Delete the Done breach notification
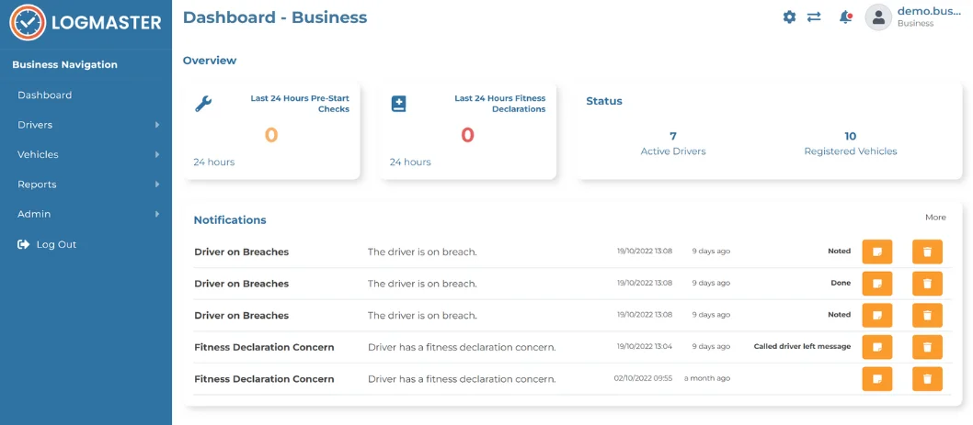The width and height of the screenshot is (973, 425). click(x=927, y=283)
